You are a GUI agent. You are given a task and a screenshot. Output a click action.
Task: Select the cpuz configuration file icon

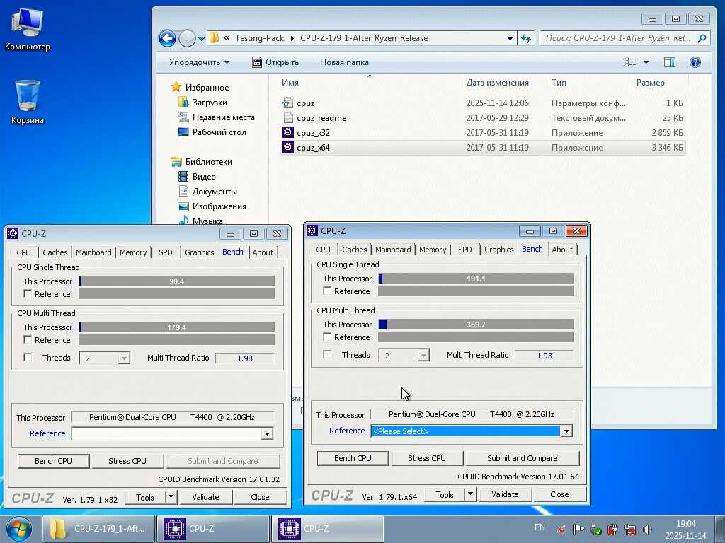287,103
